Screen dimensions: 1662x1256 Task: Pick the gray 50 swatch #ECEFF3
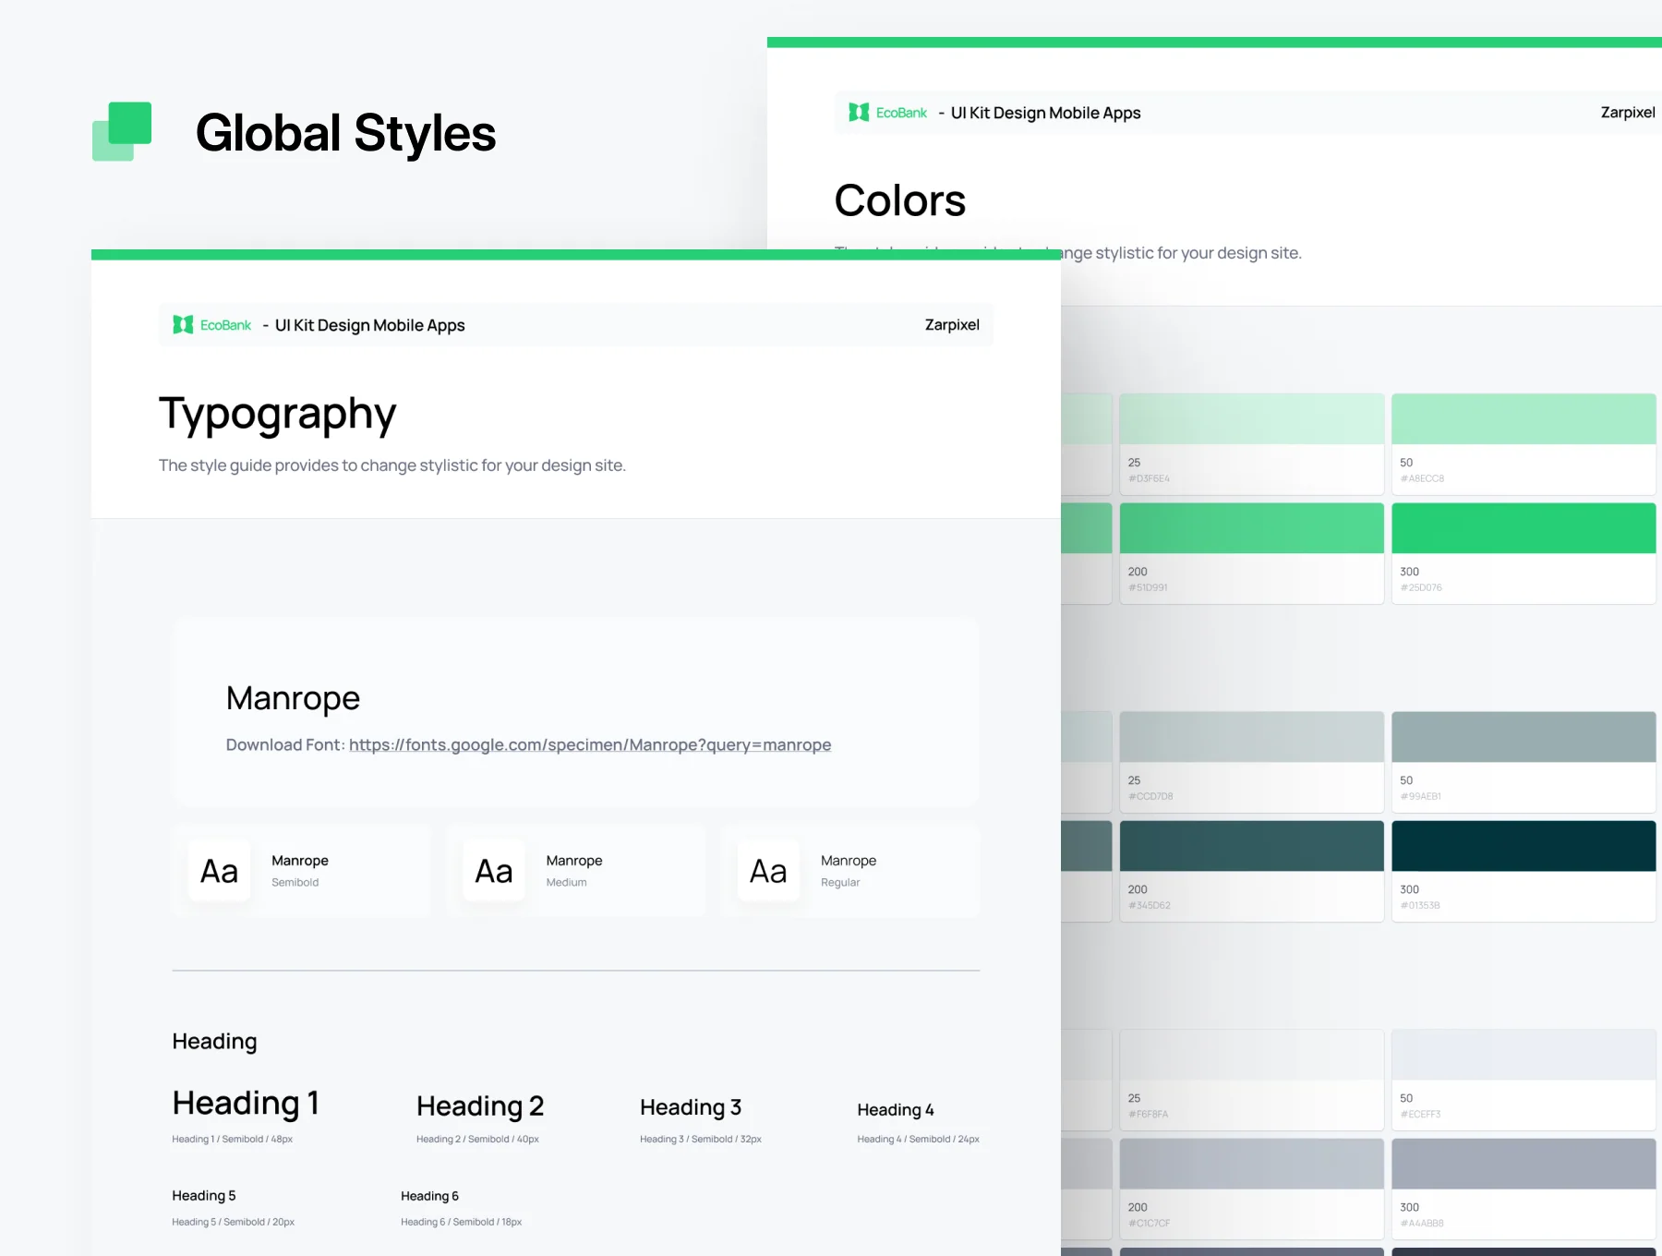[x=1523, y=1080]
